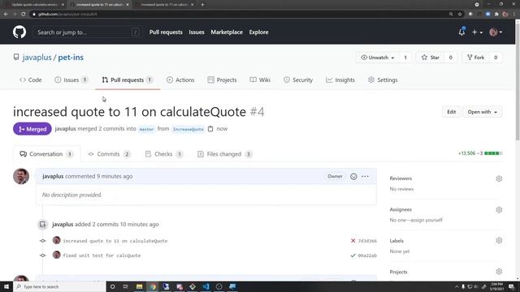Click the purple Merged status badge
The image size is (520, 292).
[32, 129]
